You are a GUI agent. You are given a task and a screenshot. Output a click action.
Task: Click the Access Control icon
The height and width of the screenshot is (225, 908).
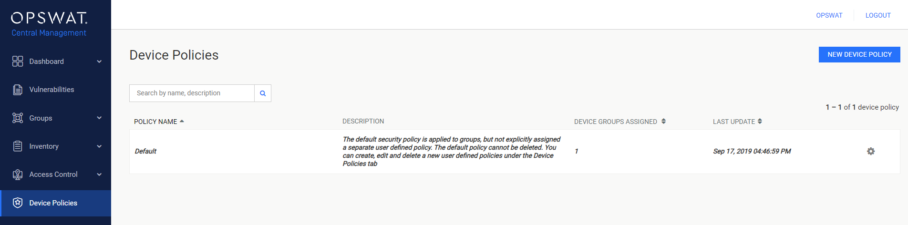pos(18,174)
